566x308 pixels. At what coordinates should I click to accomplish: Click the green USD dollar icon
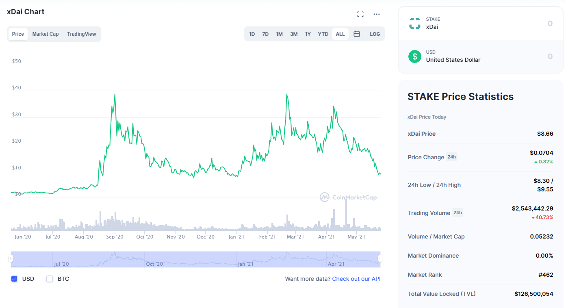tap(414, 56)
